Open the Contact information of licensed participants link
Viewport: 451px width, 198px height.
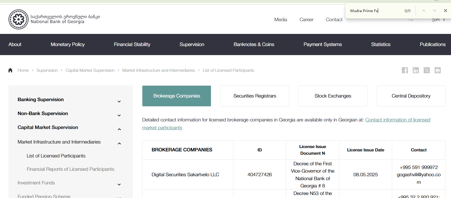coord(398,120)
